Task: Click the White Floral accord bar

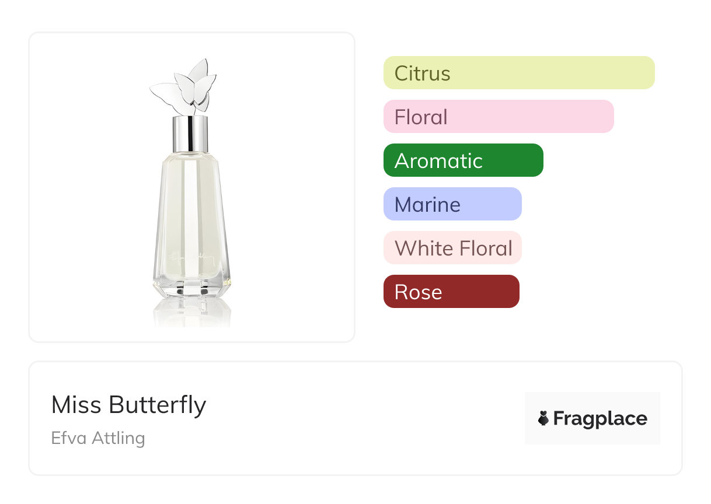Action: 452,248
